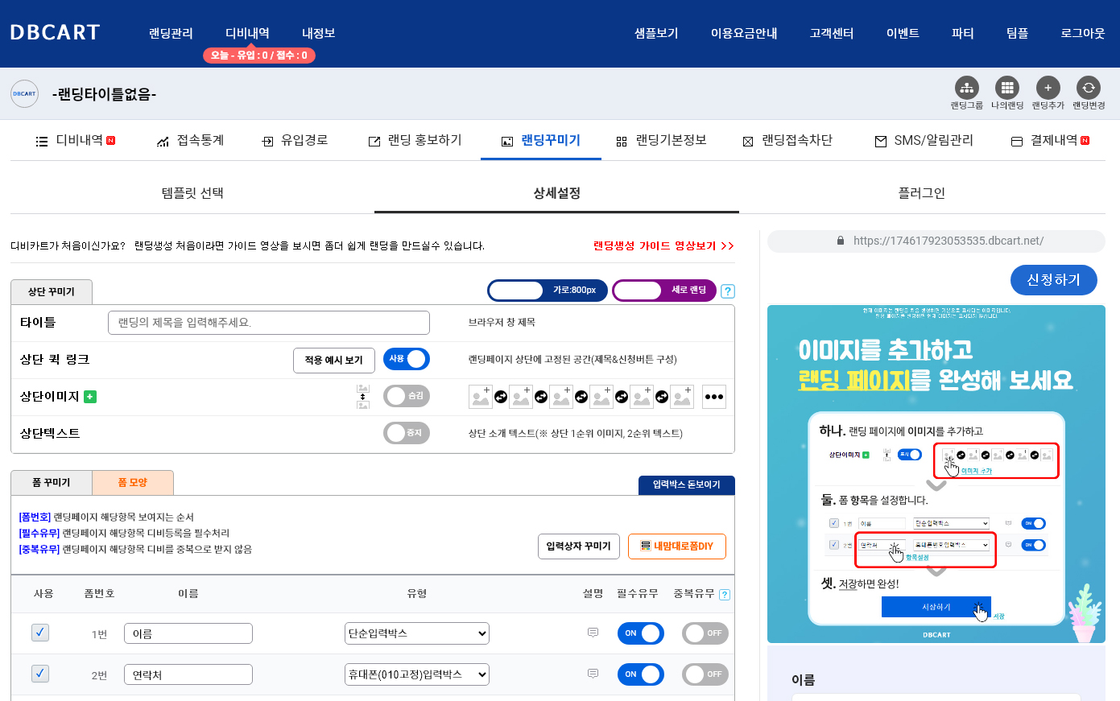Click the 적용 예시 보기 button
This screenshot has width=1120, height=701.
tap(333, 360)
